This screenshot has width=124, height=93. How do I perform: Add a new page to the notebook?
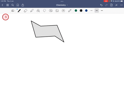[x=111, y=5]
